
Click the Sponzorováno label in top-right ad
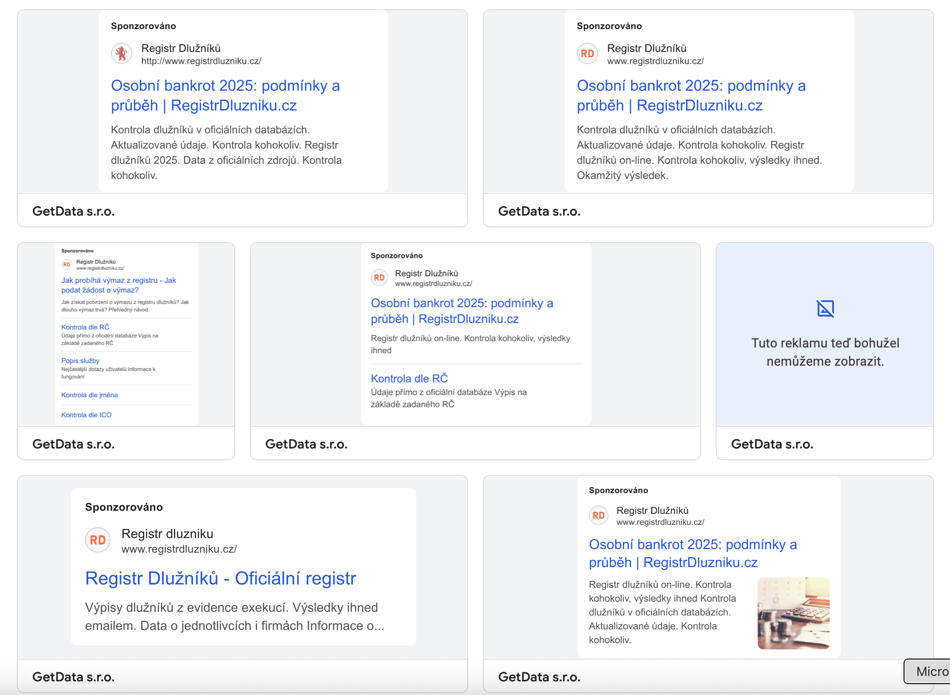tap(610, 26)
